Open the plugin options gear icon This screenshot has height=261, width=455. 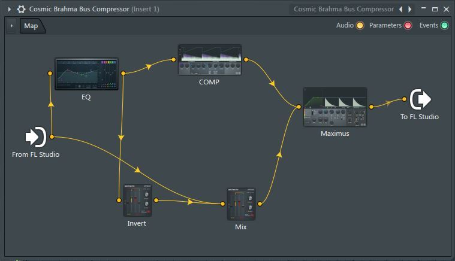click(21, 9)
